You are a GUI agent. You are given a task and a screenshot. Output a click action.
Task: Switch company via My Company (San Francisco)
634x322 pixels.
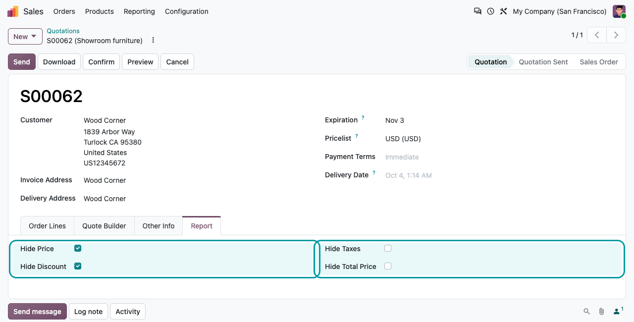(x=560, y=11)
